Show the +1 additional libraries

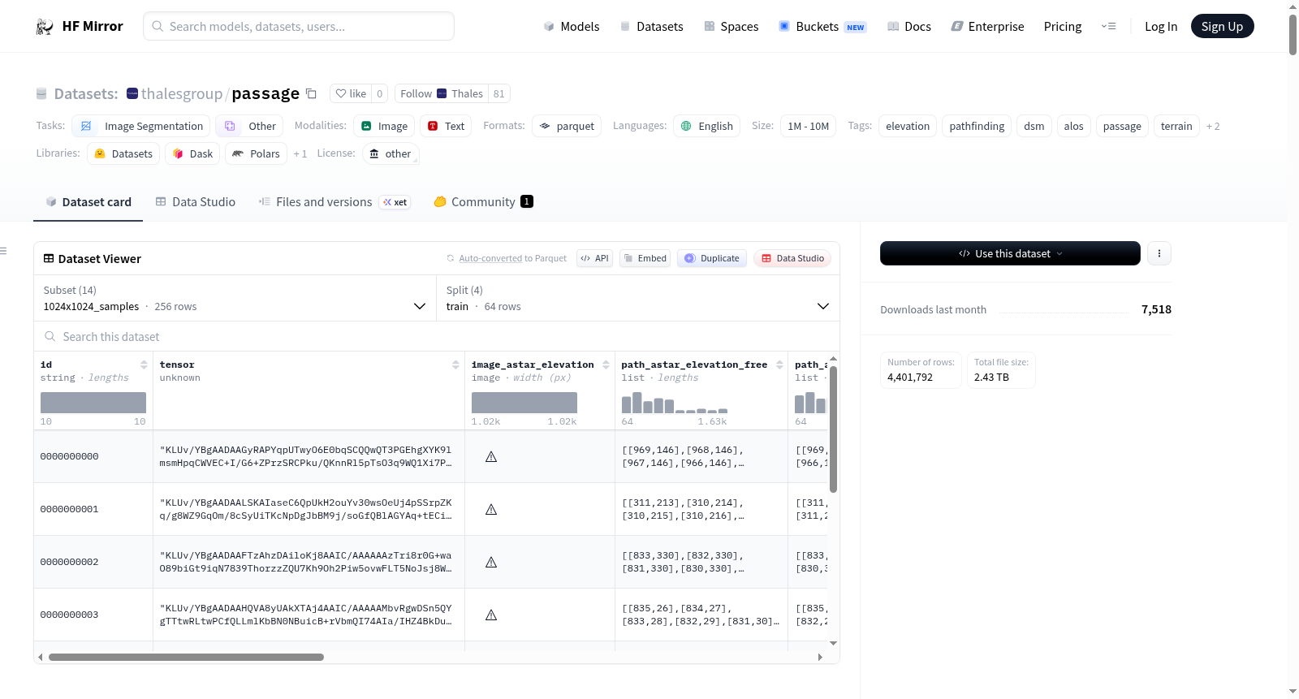[300, 153]
